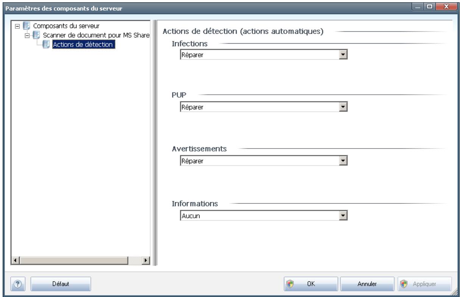Click the horizontal scrollbar thumb in tree panel
Viewport: 460px width, 297px height.
(x=74, y=261)
